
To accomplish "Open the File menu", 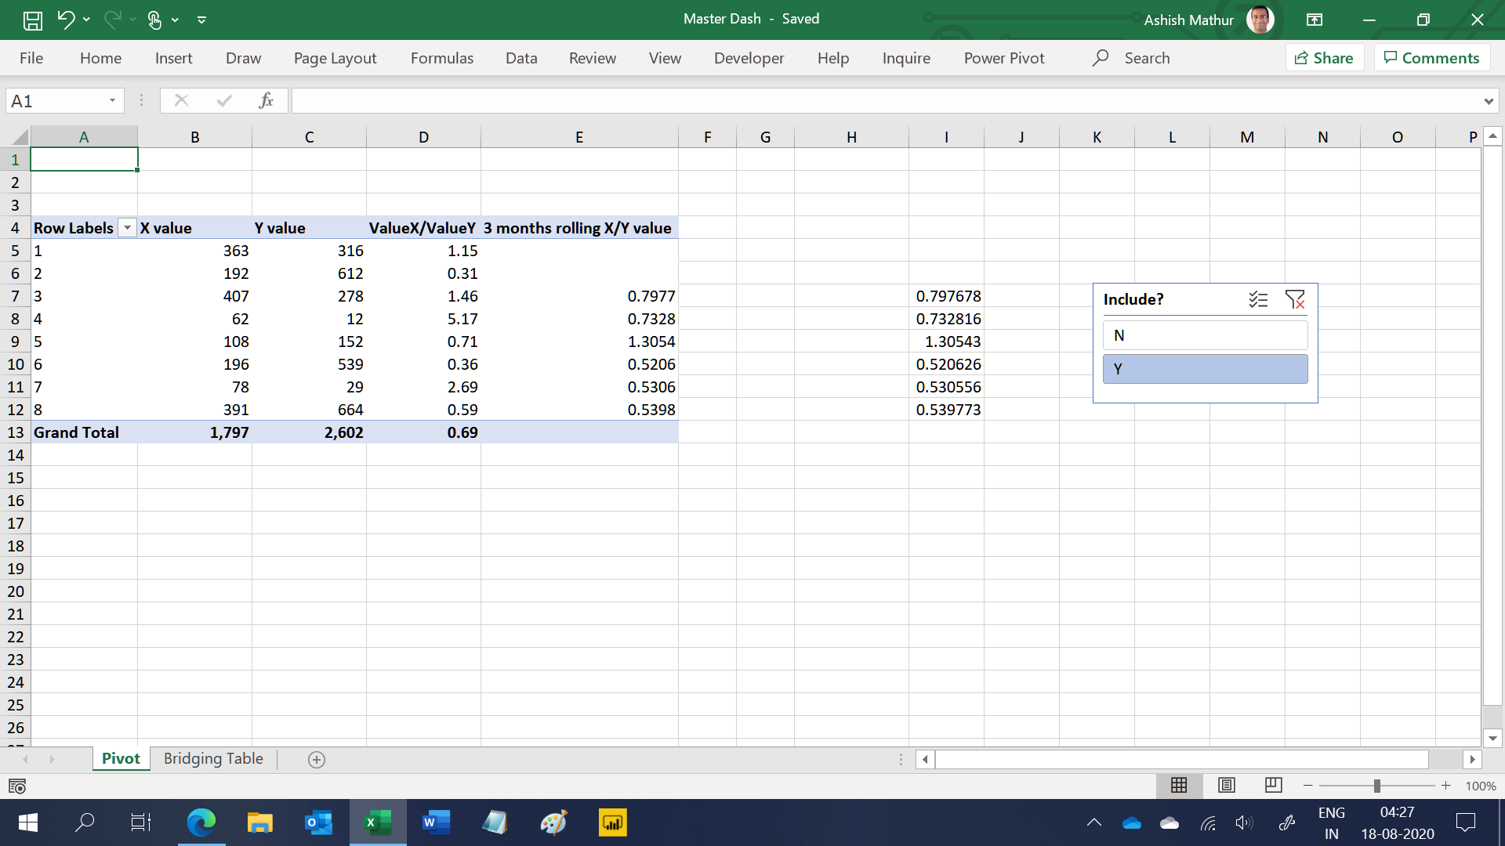I will tap(31, 58).
